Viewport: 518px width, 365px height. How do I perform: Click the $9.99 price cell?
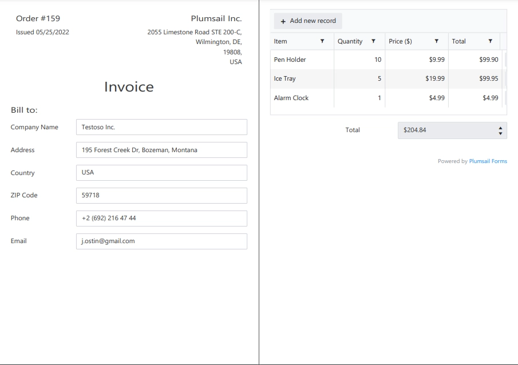(417, 60)
